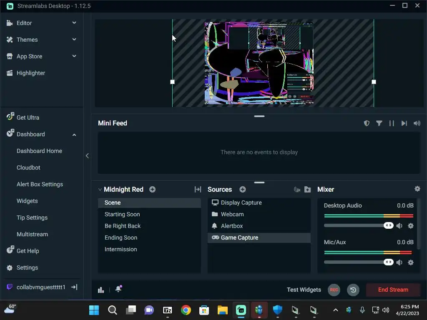Screen dimensions: 427x320
Task: Select the Game Capture source
Action: pyautogui.click(x=259, y=238)
